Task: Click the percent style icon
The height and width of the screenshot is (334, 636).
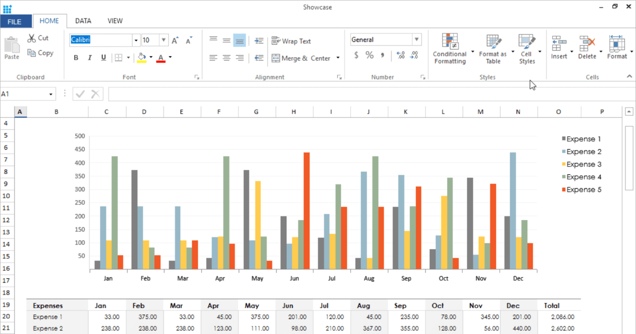Action: [369, 55]
